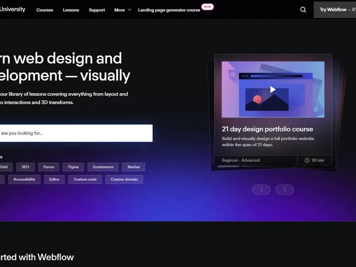Click the 'web design and' hero heading
Image resolution: width=356 pixels, height=267 pixels.
[67, 59]
